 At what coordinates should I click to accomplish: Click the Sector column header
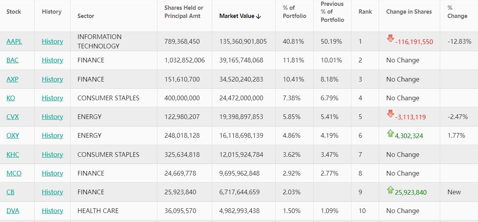pyautogui.click(x=86, y=16)
